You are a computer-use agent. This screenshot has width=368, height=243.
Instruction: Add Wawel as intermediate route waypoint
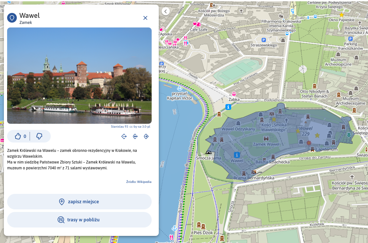click(x=135, y=137)
